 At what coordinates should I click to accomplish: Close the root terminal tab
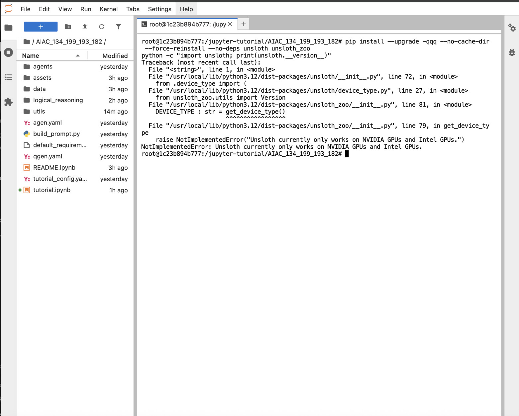(230, 24)
